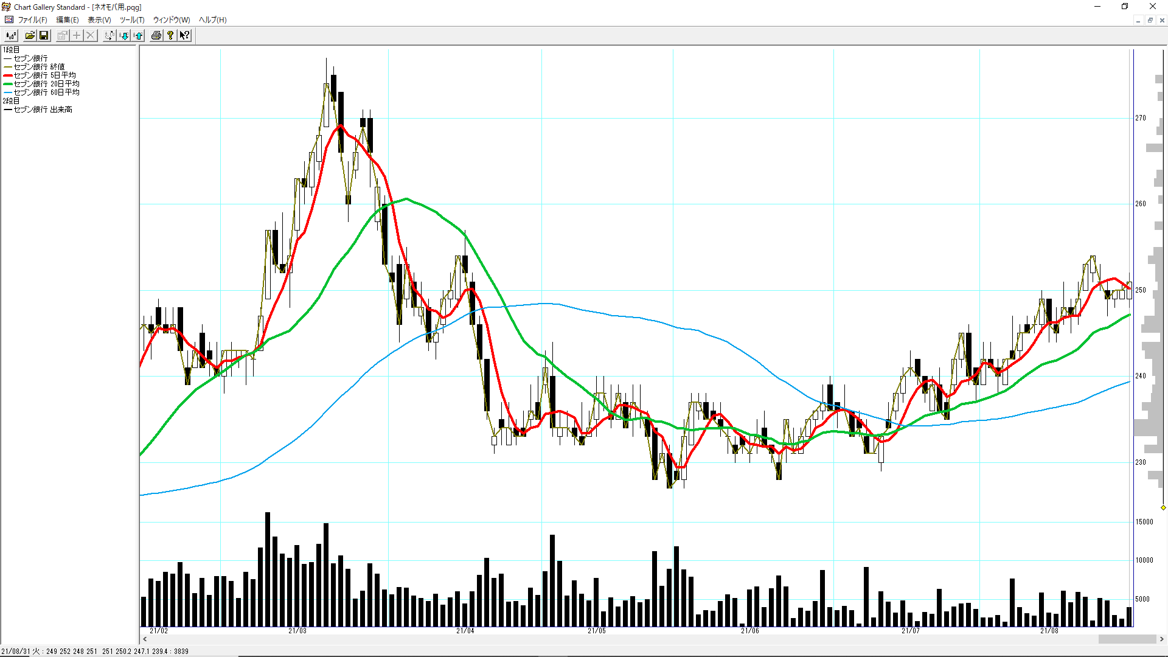Select セブン銀行 出来高 legend entry
Viewport: 1168px width, 657px height.
tap(43, 109)
